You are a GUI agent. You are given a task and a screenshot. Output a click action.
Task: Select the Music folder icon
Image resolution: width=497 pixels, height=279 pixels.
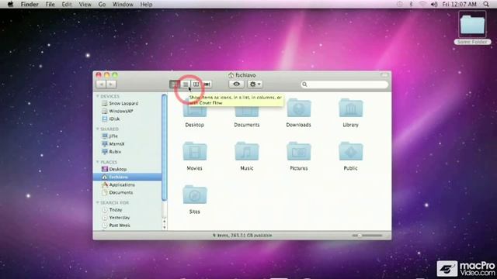point(247,151)
